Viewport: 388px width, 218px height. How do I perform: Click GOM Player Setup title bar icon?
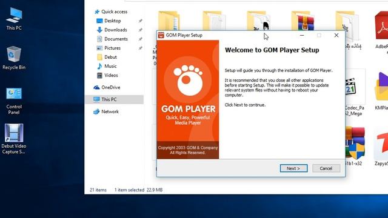tap(161, 35)
